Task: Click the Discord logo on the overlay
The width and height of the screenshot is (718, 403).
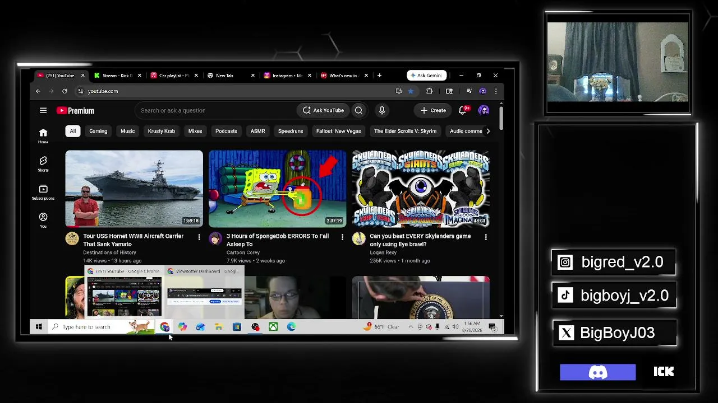Action: click(x=598, y=372)
